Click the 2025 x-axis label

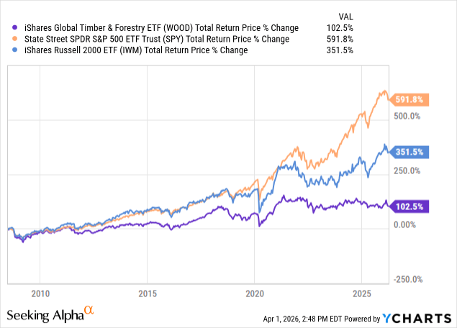click(x=362, y=293)
